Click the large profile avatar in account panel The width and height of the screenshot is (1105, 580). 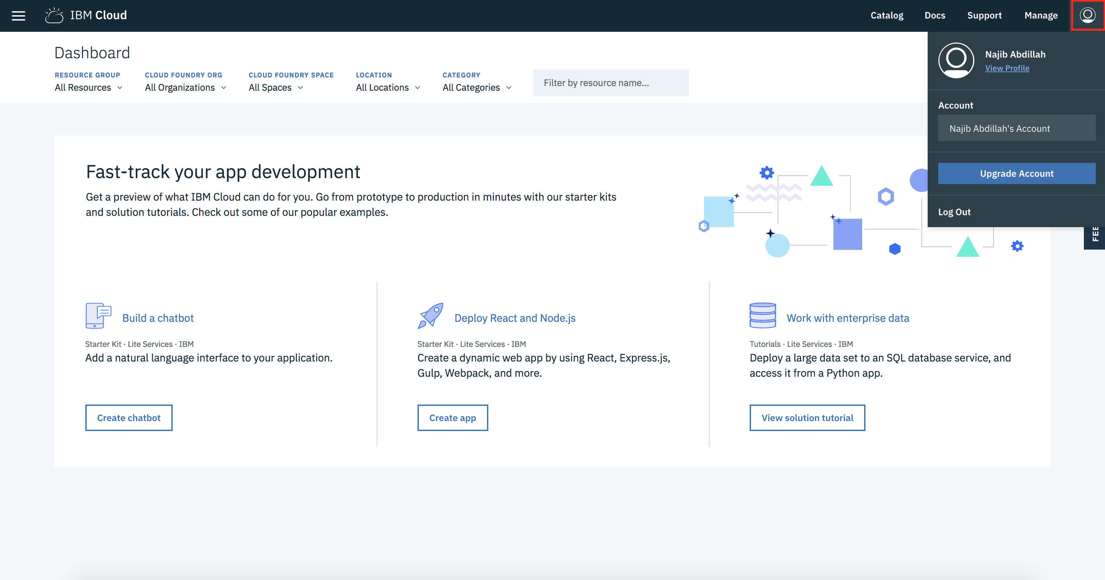(956, 61)
